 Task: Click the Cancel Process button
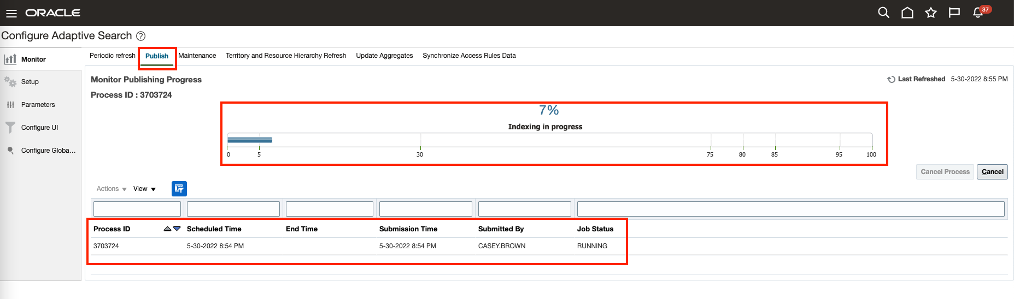coord(945,172)
